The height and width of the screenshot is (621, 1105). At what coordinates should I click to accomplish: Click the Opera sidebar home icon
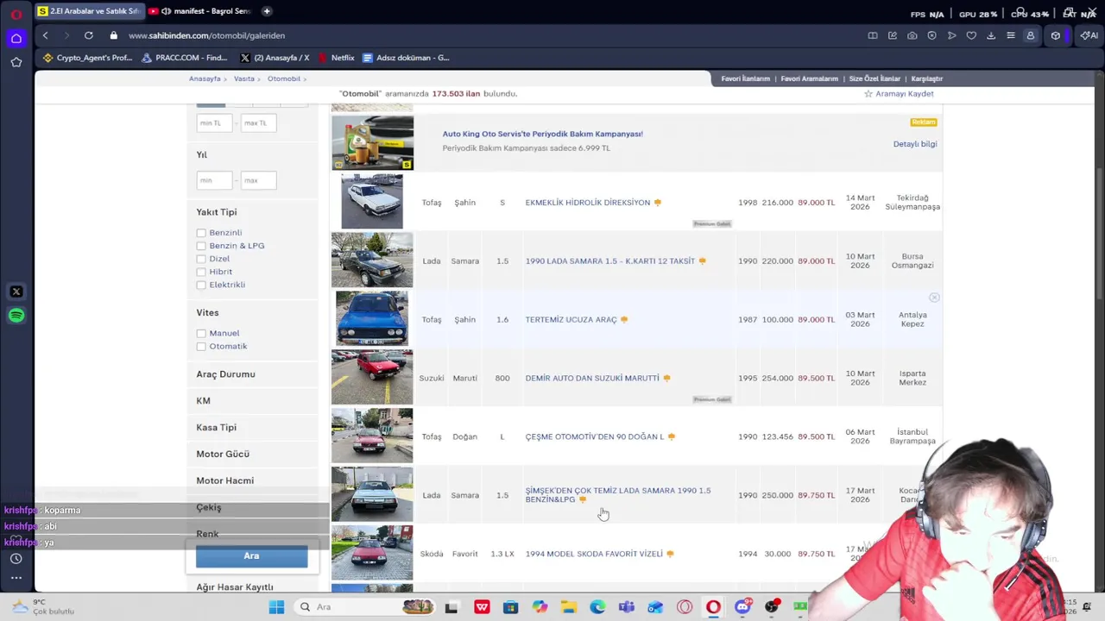coord(16,39)
